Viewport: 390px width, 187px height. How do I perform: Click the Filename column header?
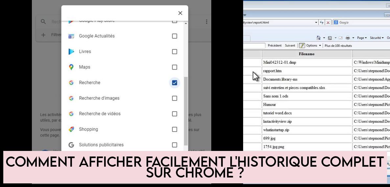[x=307, y=54]
